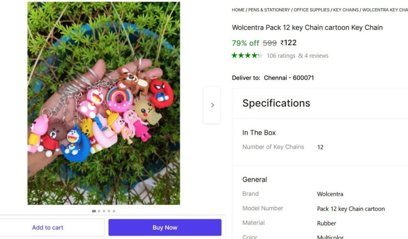Click the Wolcentra Pack 12 product title
408x239 pixels.
(307, 28)
